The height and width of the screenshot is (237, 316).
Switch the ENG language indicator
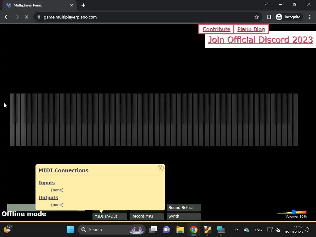tap(258, 230)
